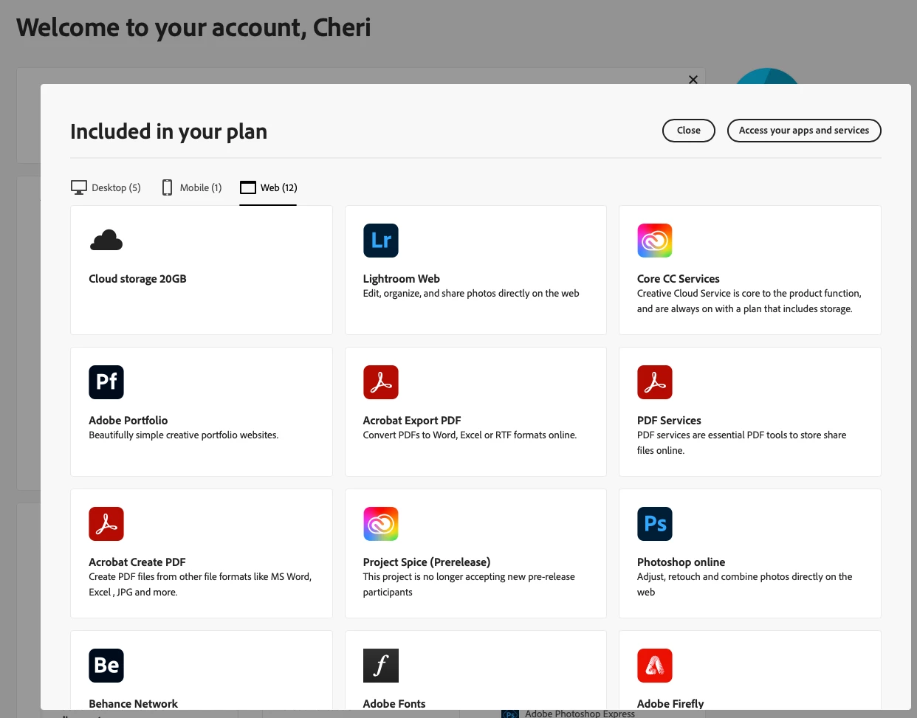Click the Adobe Fonts title

click(x=394, y=704)
